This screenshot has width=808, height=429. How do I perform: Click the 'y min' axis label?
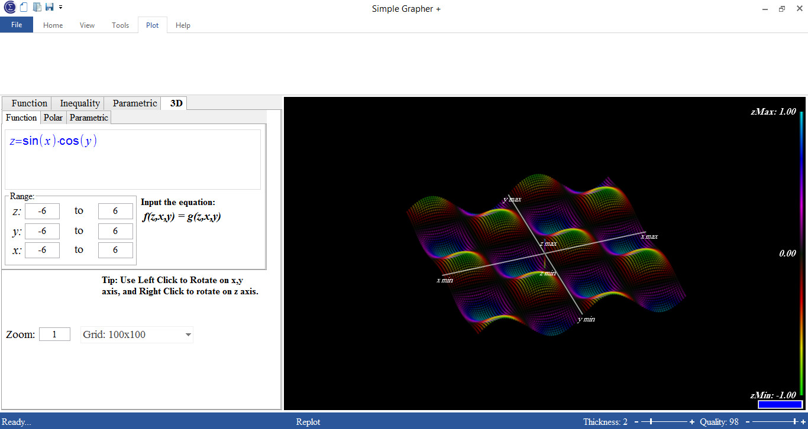(586, 319)
